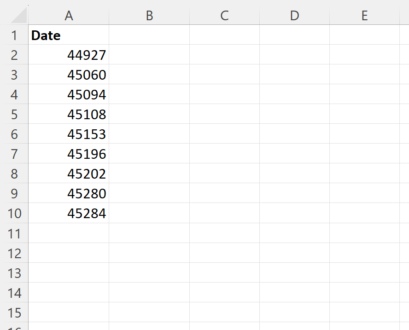Select cell containing 44927
409x330 pixels.
pos(69,55)
